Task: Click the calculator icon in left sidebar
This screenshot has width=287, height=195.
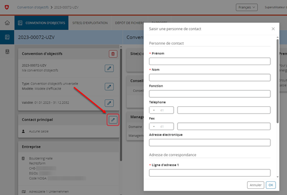Action: click(7, 52)
